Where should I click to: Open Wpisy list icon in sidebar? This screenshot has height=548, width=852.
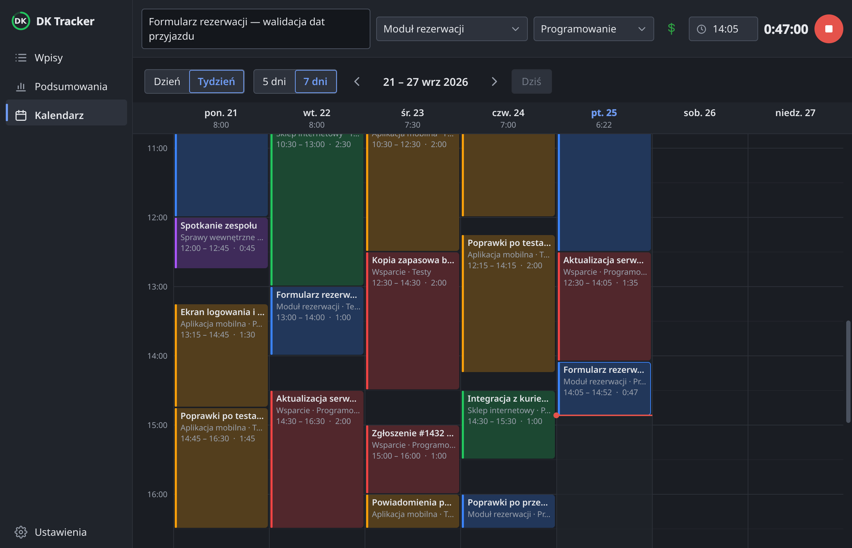[x=21, y=58]
